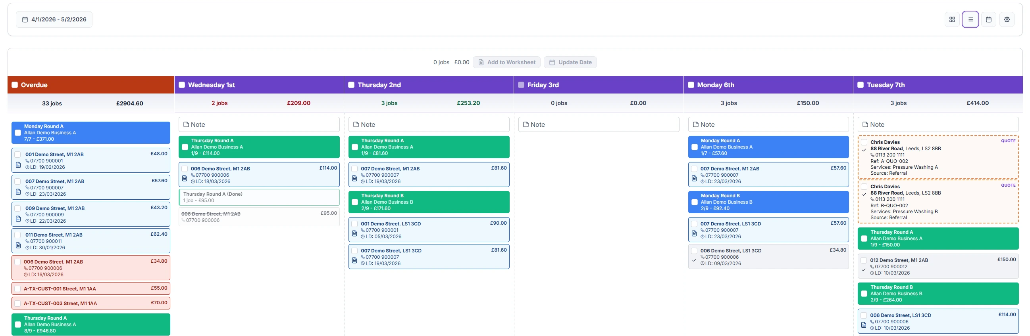The width and height of the screenshot is (1030, 336).
Task: Click Note field under Friday 3rd
Action: (x=599, y=124)
